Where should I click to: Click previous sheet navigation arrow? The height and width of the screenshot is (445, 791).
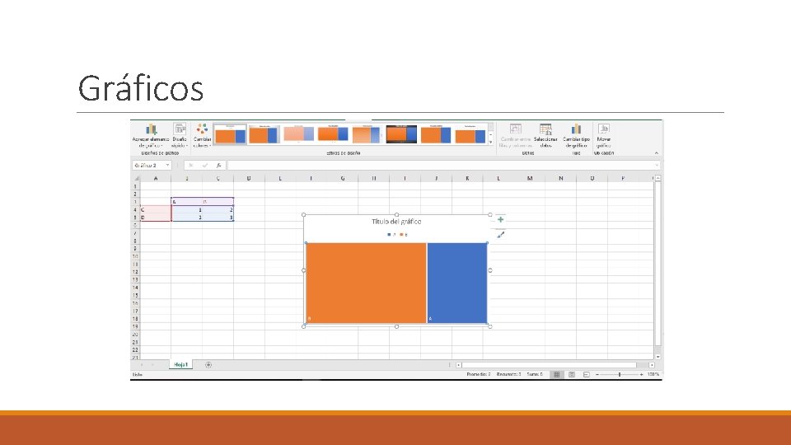pyautogui.click(x=142, y=365)
